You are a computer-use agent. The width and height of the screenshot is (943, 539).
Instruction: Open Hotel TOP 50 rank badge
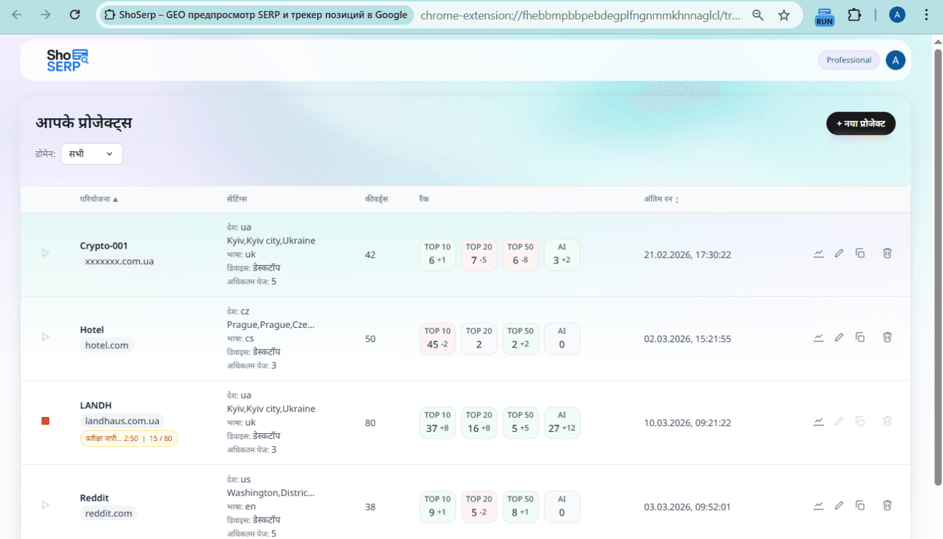point(520,338)
